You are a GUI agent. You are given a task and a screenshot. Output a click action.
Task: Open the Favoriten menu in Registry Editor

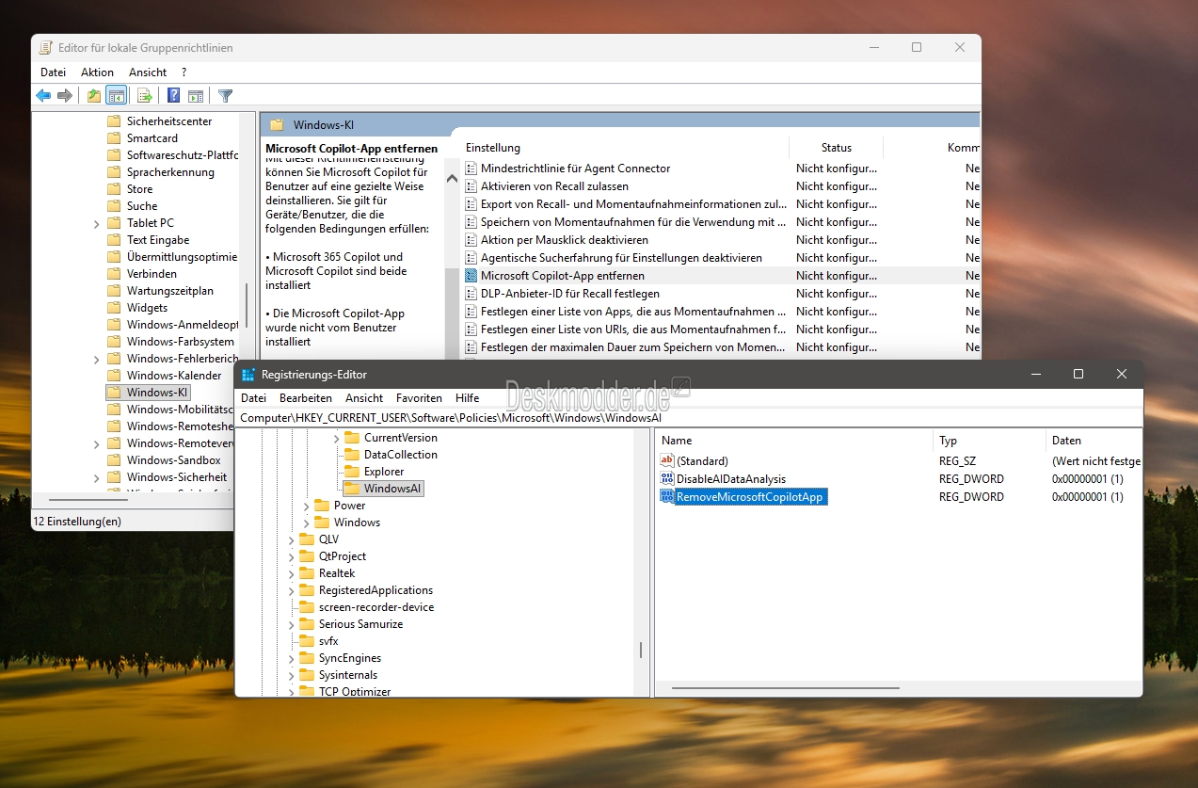tap(419, 398)
